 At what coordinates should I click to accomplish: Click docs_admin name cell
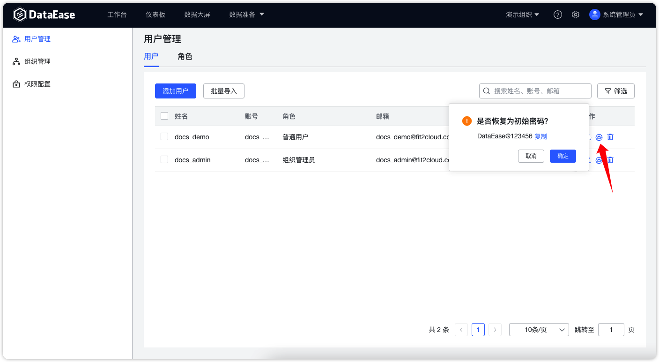click(193, 160)
